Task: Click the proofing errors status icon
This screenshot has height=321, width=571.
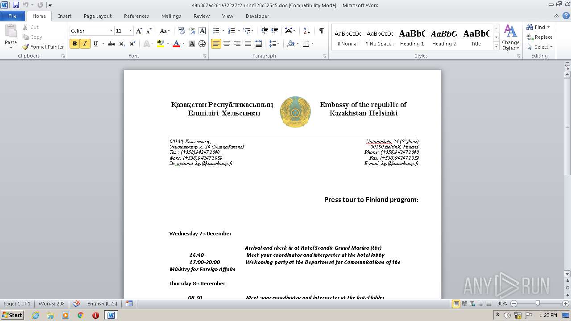Action: pos(76,304)
